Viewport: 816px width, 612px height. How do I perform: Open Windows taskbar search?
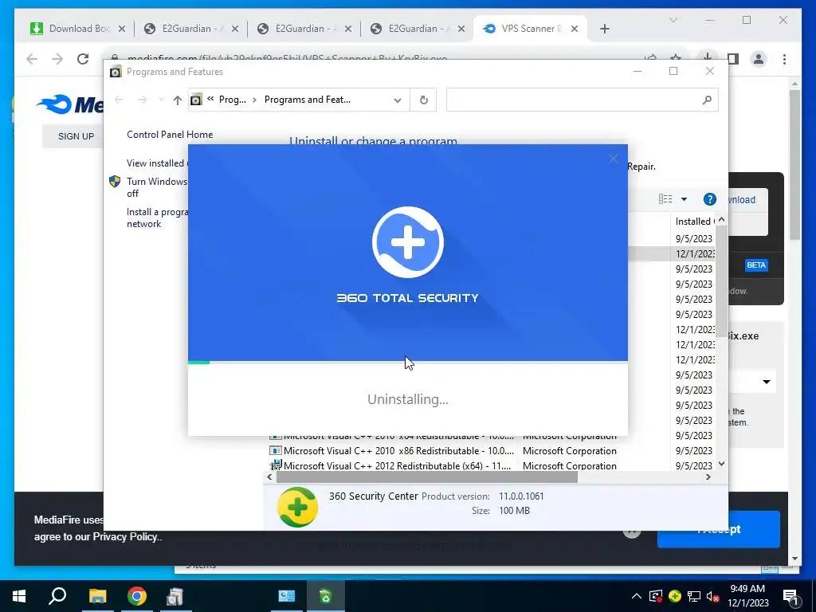pos(57,596)
